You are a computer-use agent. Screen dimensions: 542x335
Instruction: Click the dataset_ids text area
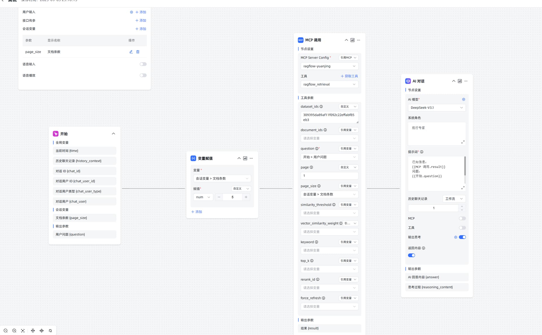coord(329,117)
